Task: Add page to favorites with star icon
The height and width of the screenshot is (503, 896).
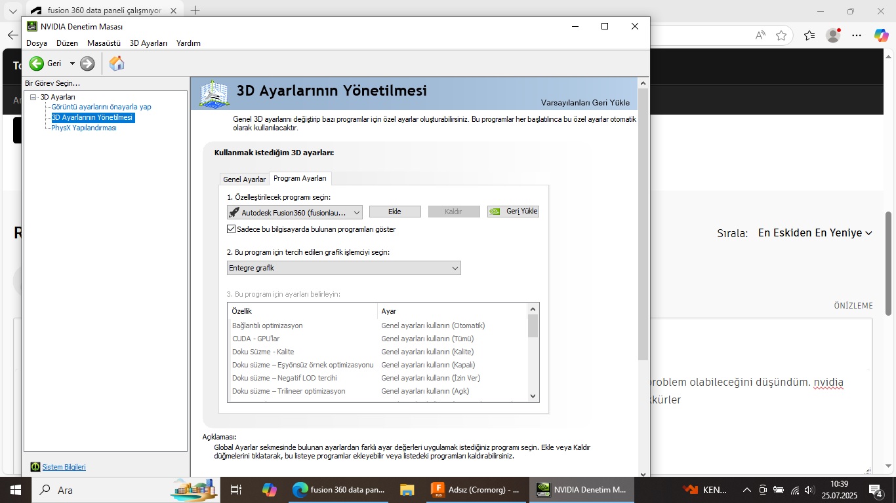Action: 781,35
